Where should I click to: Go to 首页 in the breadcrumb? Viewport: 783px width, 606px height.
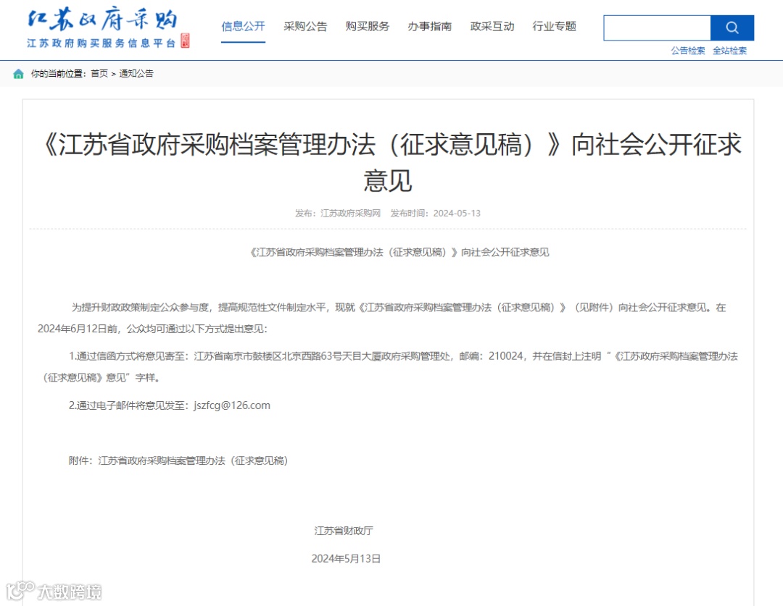click(x=99, y=74)
